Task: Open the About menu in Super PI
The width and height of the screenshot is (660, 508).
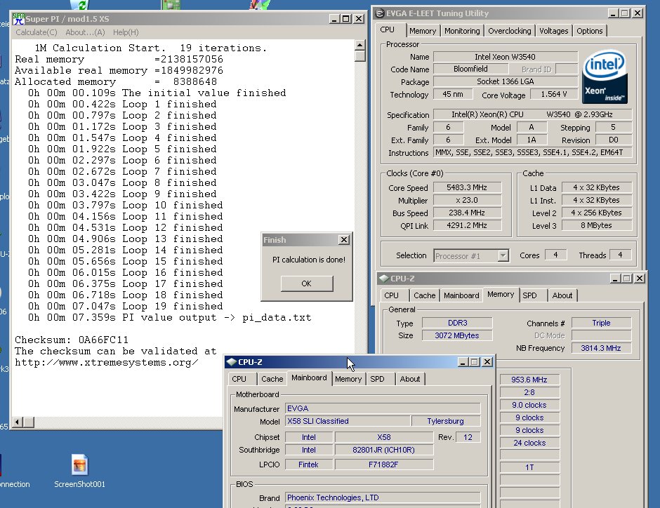Action: coord(85,32)
